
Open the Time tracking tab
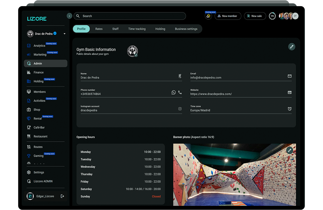tap(137, 29)
